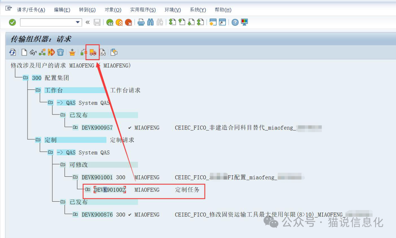The image size is (396, 238).
Task: Open the 环境(V) menu
Action: click(x=173, y=10)
